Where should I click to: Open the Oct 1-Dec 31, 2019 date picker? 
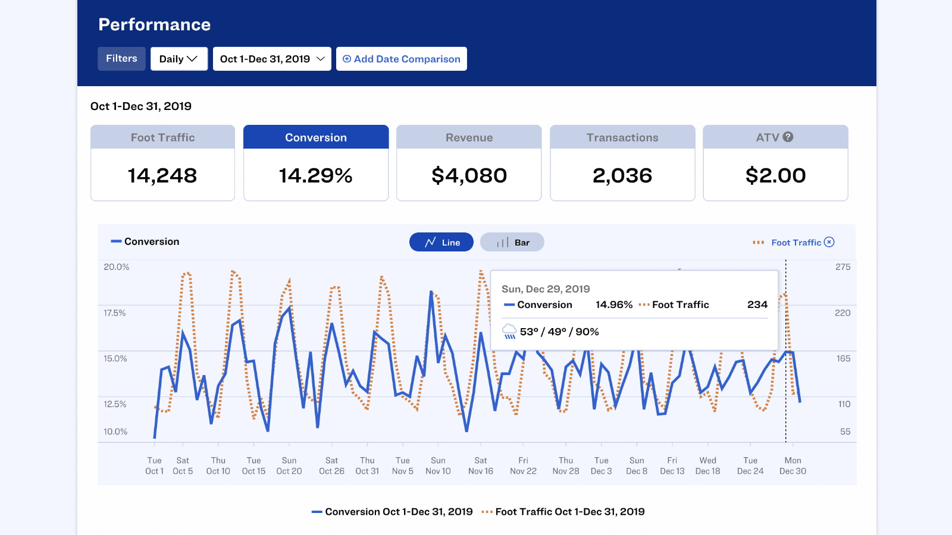271,59
